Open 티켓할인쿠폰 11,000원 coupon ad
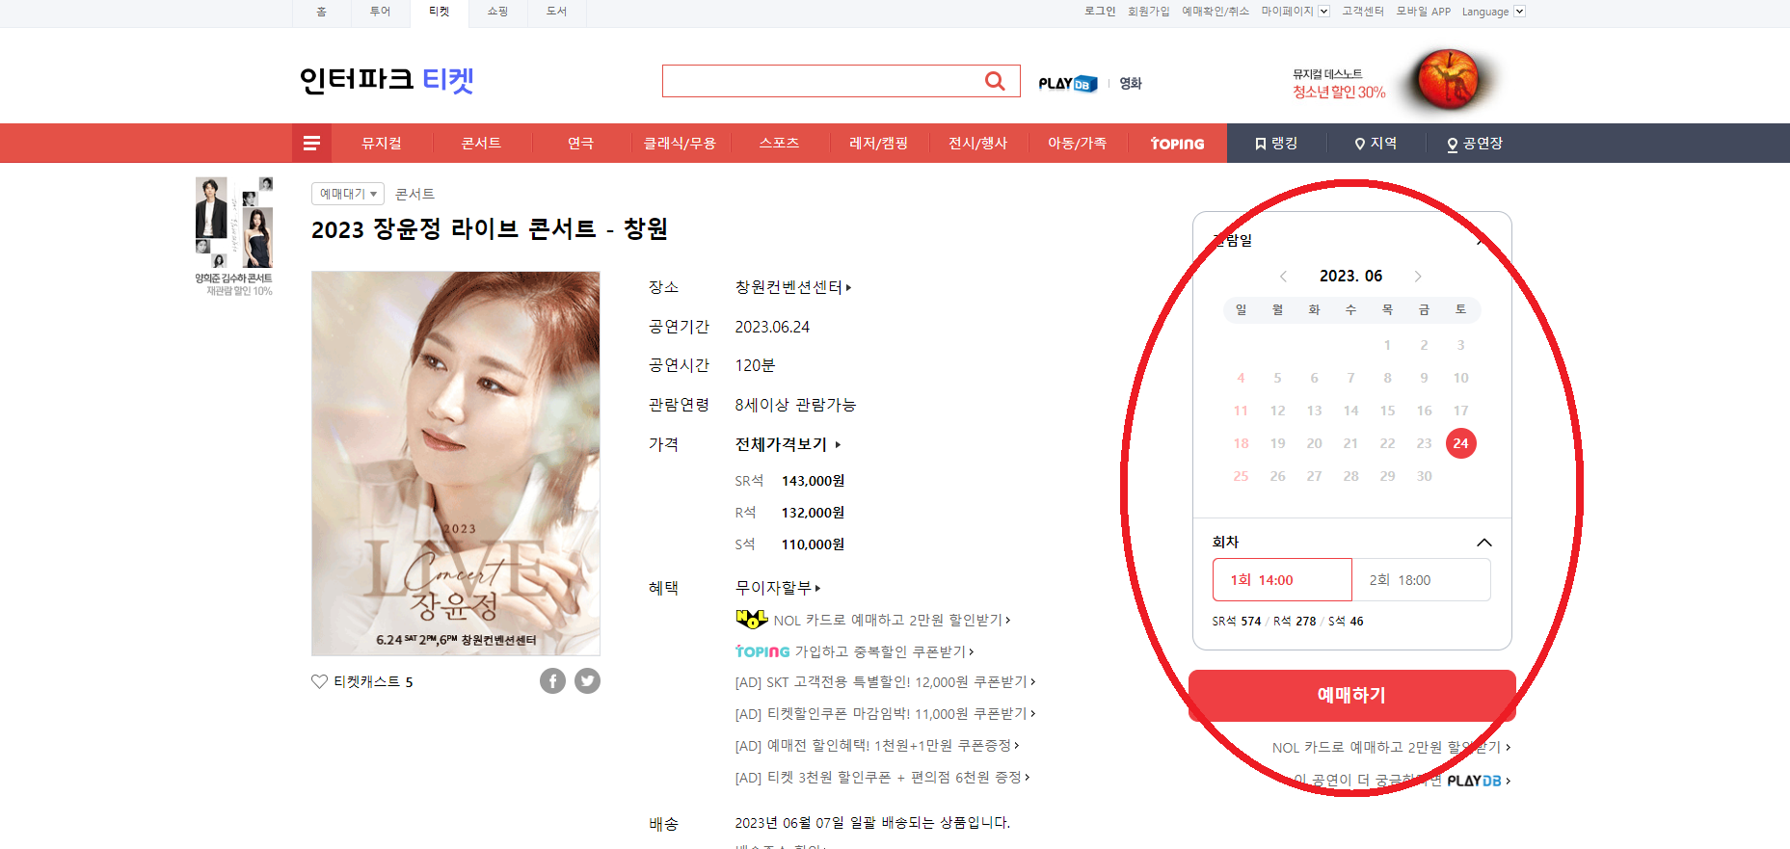Screen dimensions: 1790x849 tap(885, 714)
